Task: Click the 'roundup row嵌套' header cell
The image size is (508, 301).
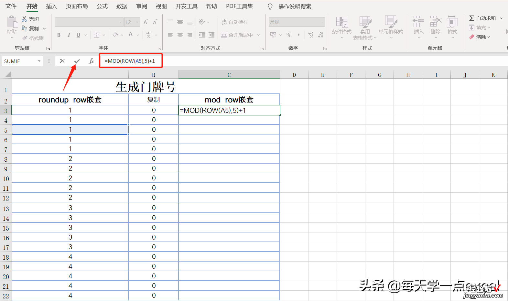Action: (70, 100)
